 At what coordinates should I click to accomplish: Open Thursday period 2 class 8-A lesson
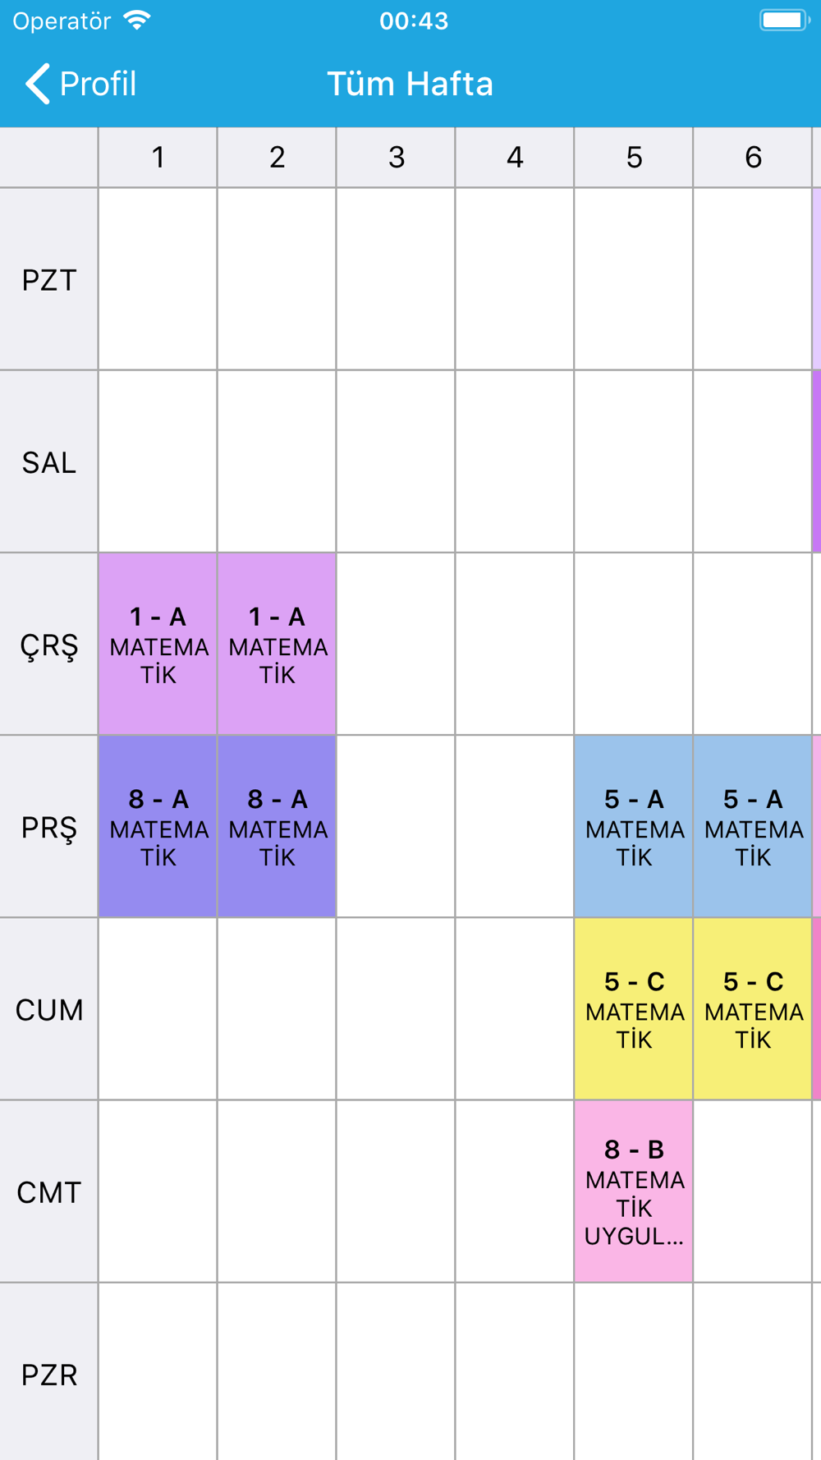point(277,826)
